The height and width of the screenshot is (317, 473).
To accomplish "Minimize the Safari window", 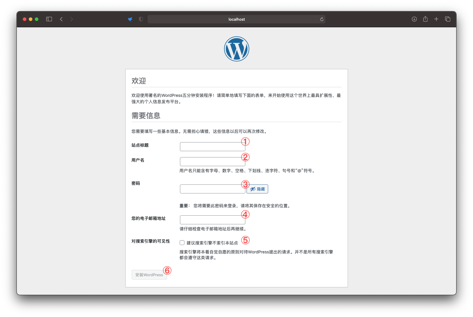I will point(31,19).
